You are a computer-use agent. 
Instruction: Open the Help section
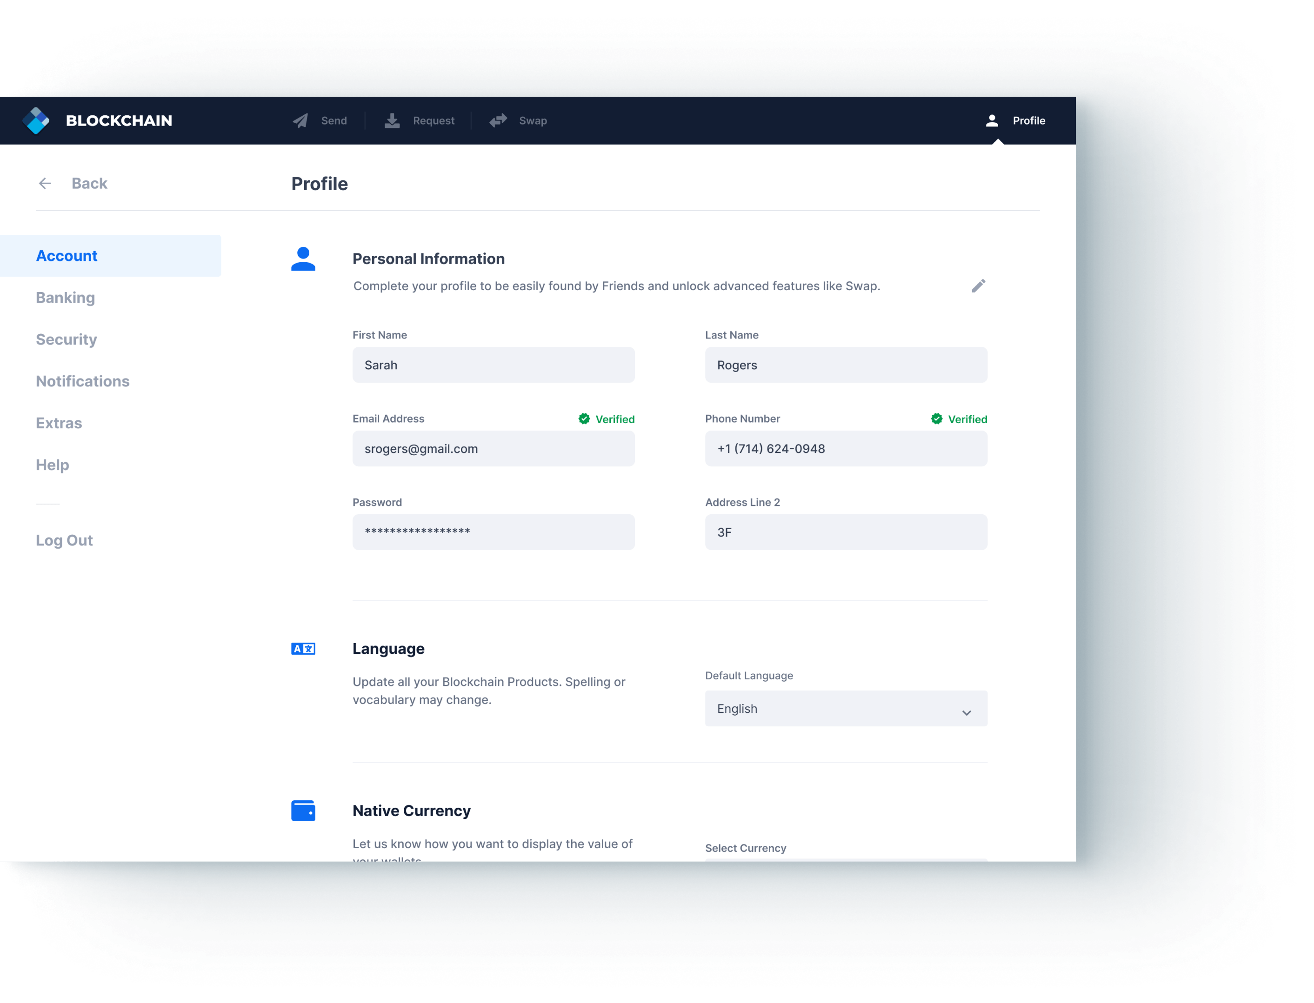(x=53, y=465)
